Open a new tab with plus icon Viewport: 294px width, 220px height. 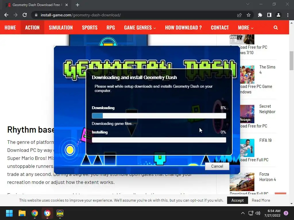[x=78, y=5]
